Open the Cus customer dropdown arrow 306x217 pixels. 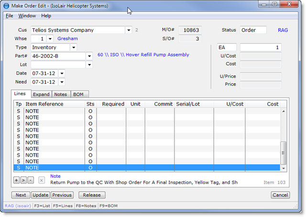128,30
